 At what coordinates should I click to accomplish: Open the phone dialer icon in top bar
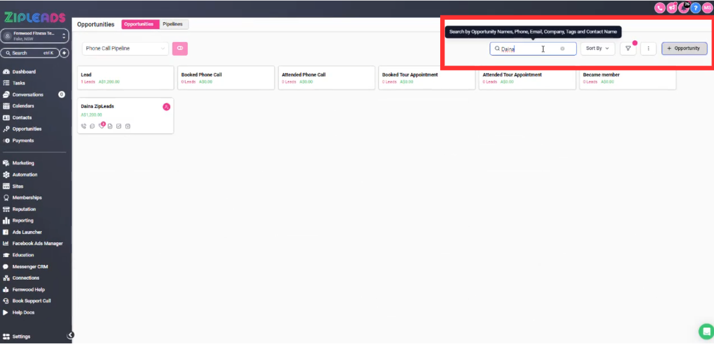click(x=660, y=8)
